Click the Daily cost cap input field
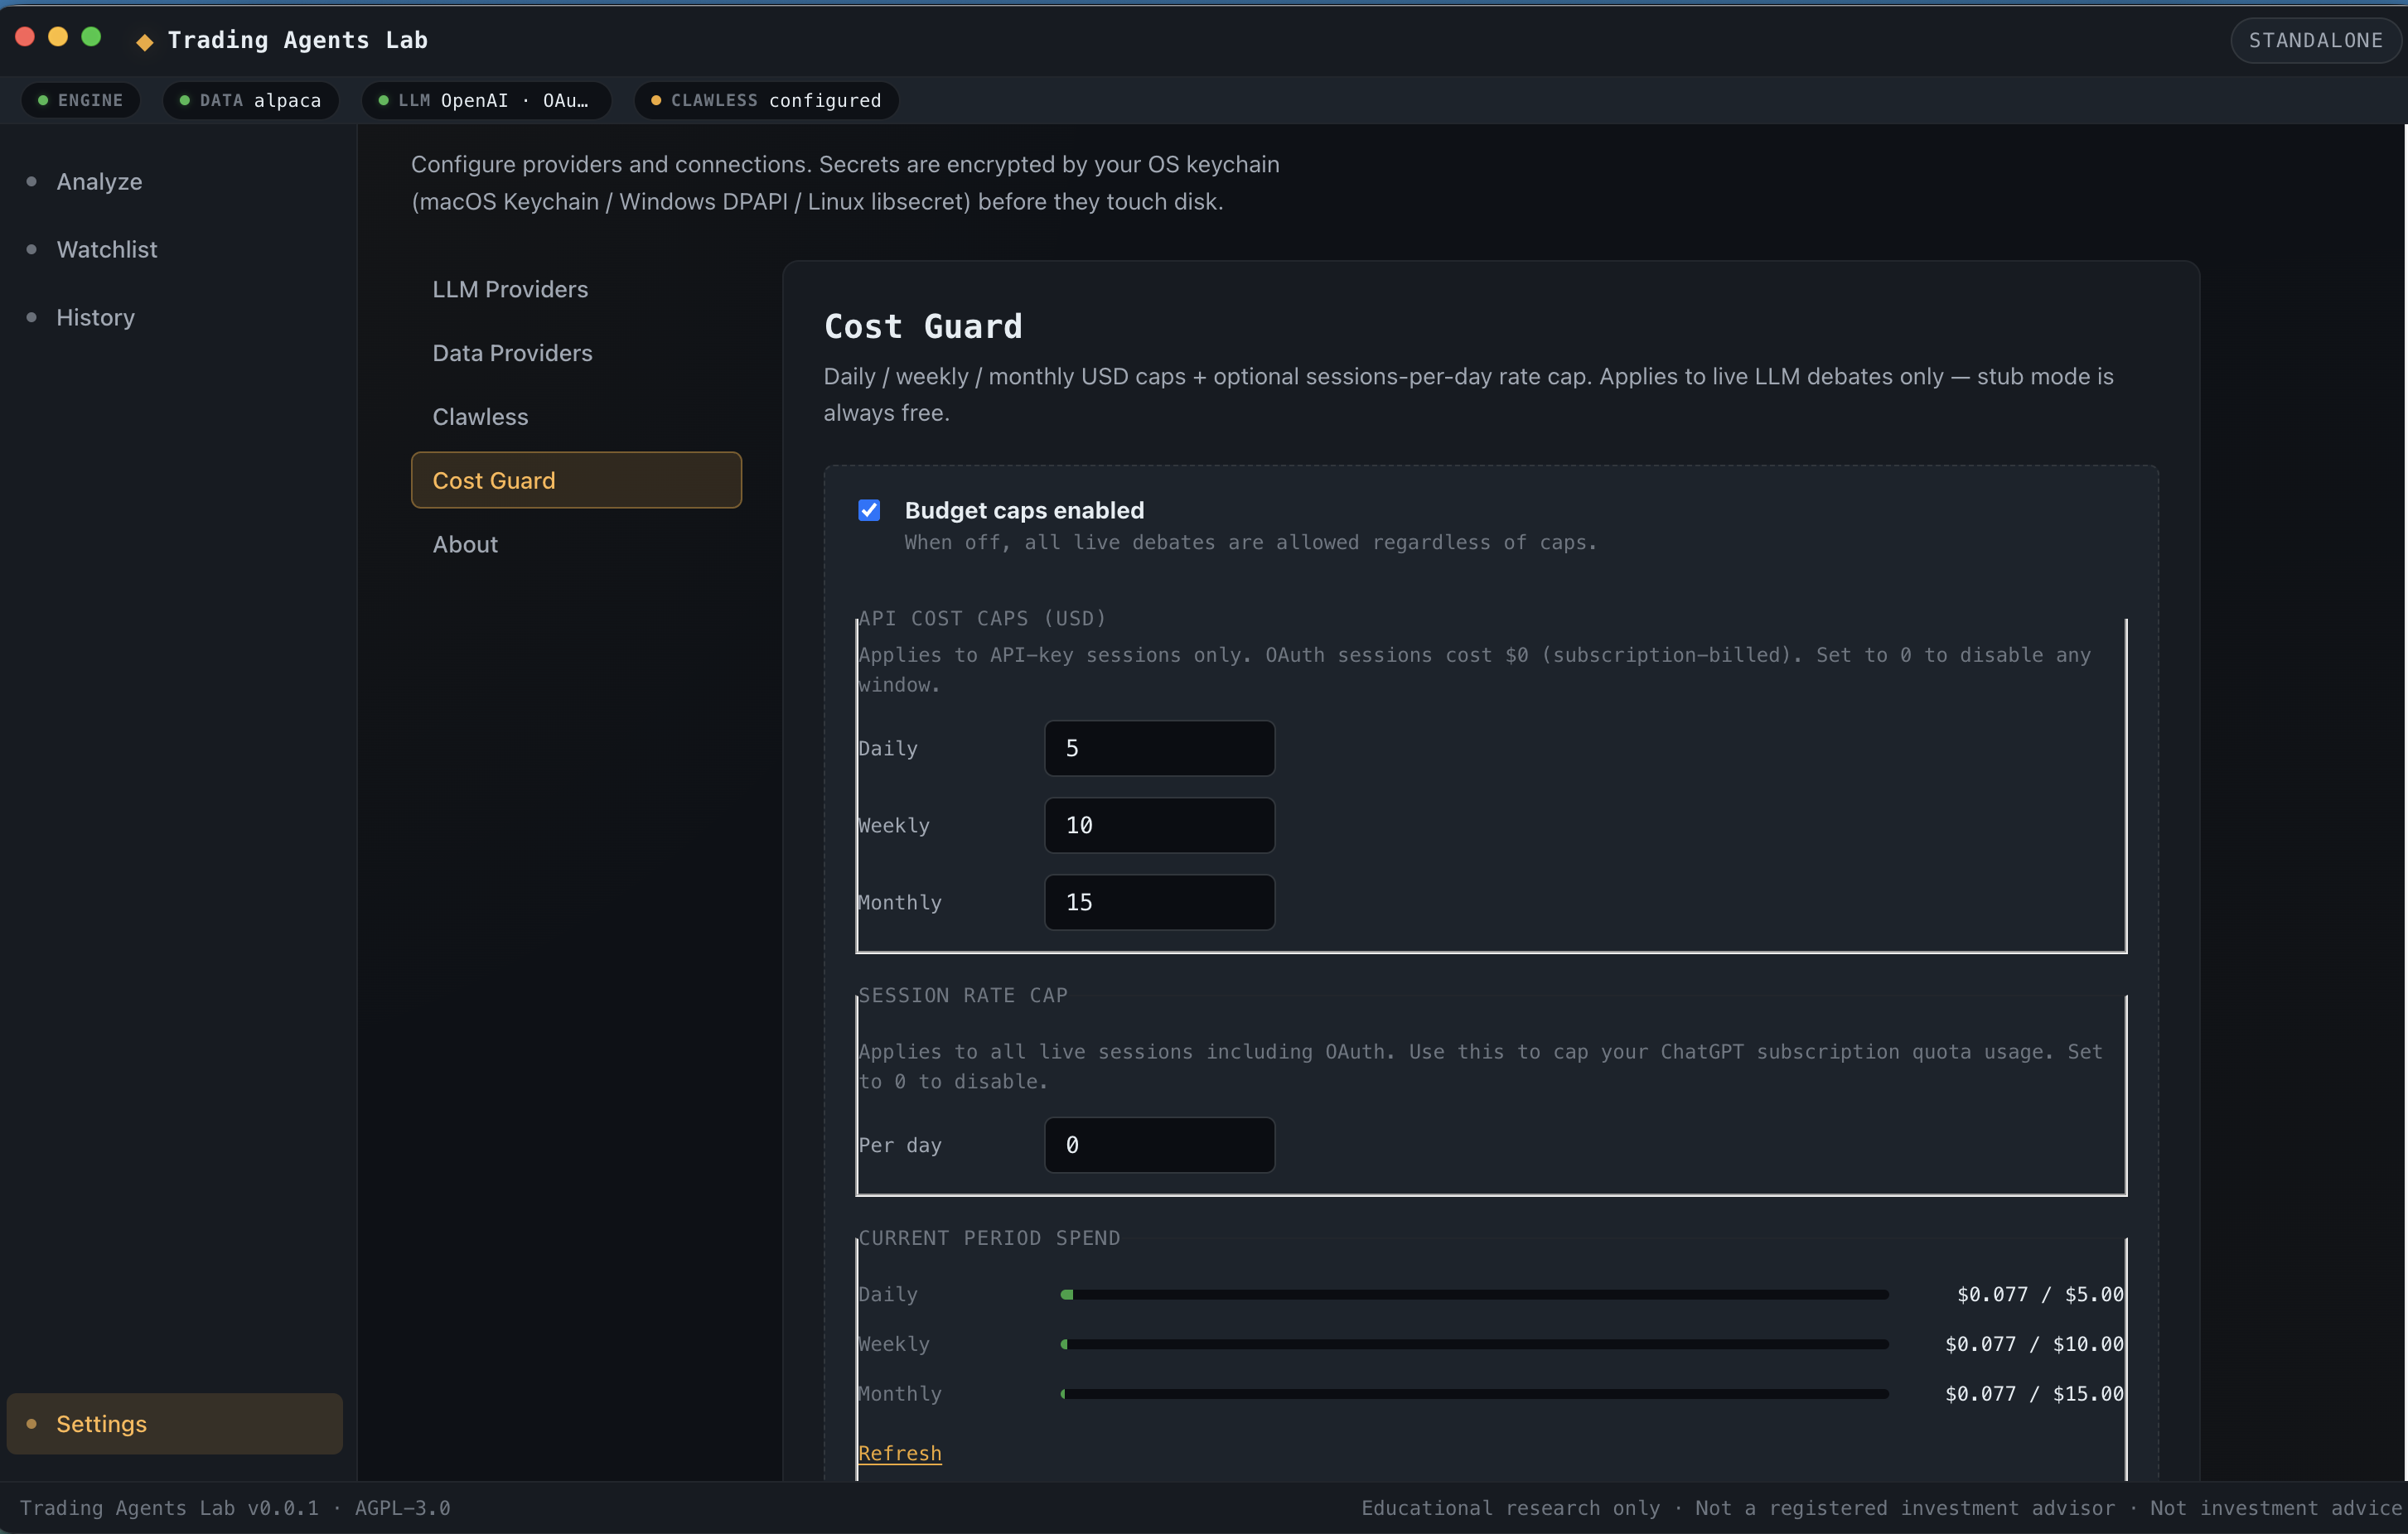2408x1534 pixels. click(x=1159, y=747)
